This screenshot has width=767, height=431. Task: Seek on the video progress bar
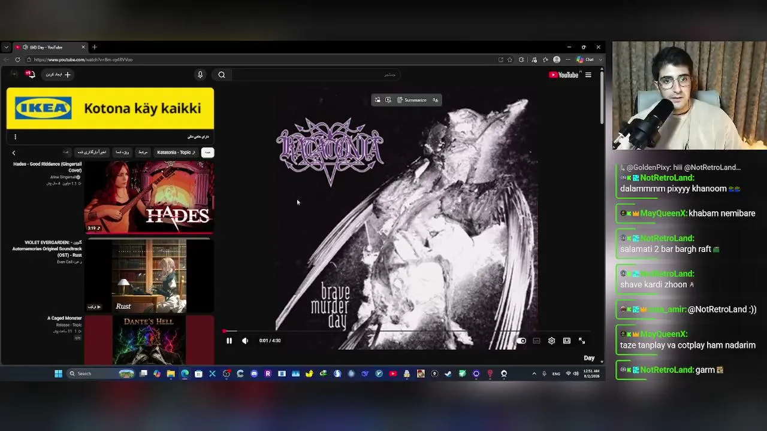point(407,330)
